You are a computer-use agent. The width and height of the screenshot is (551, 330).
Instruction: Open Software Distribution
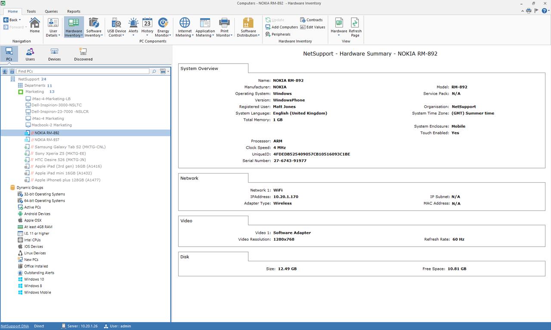[248, 27]
